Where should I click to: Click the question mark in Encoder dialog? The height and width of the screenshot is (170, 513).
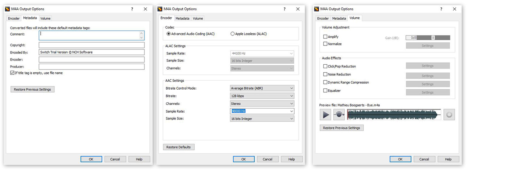click(284, 9)
